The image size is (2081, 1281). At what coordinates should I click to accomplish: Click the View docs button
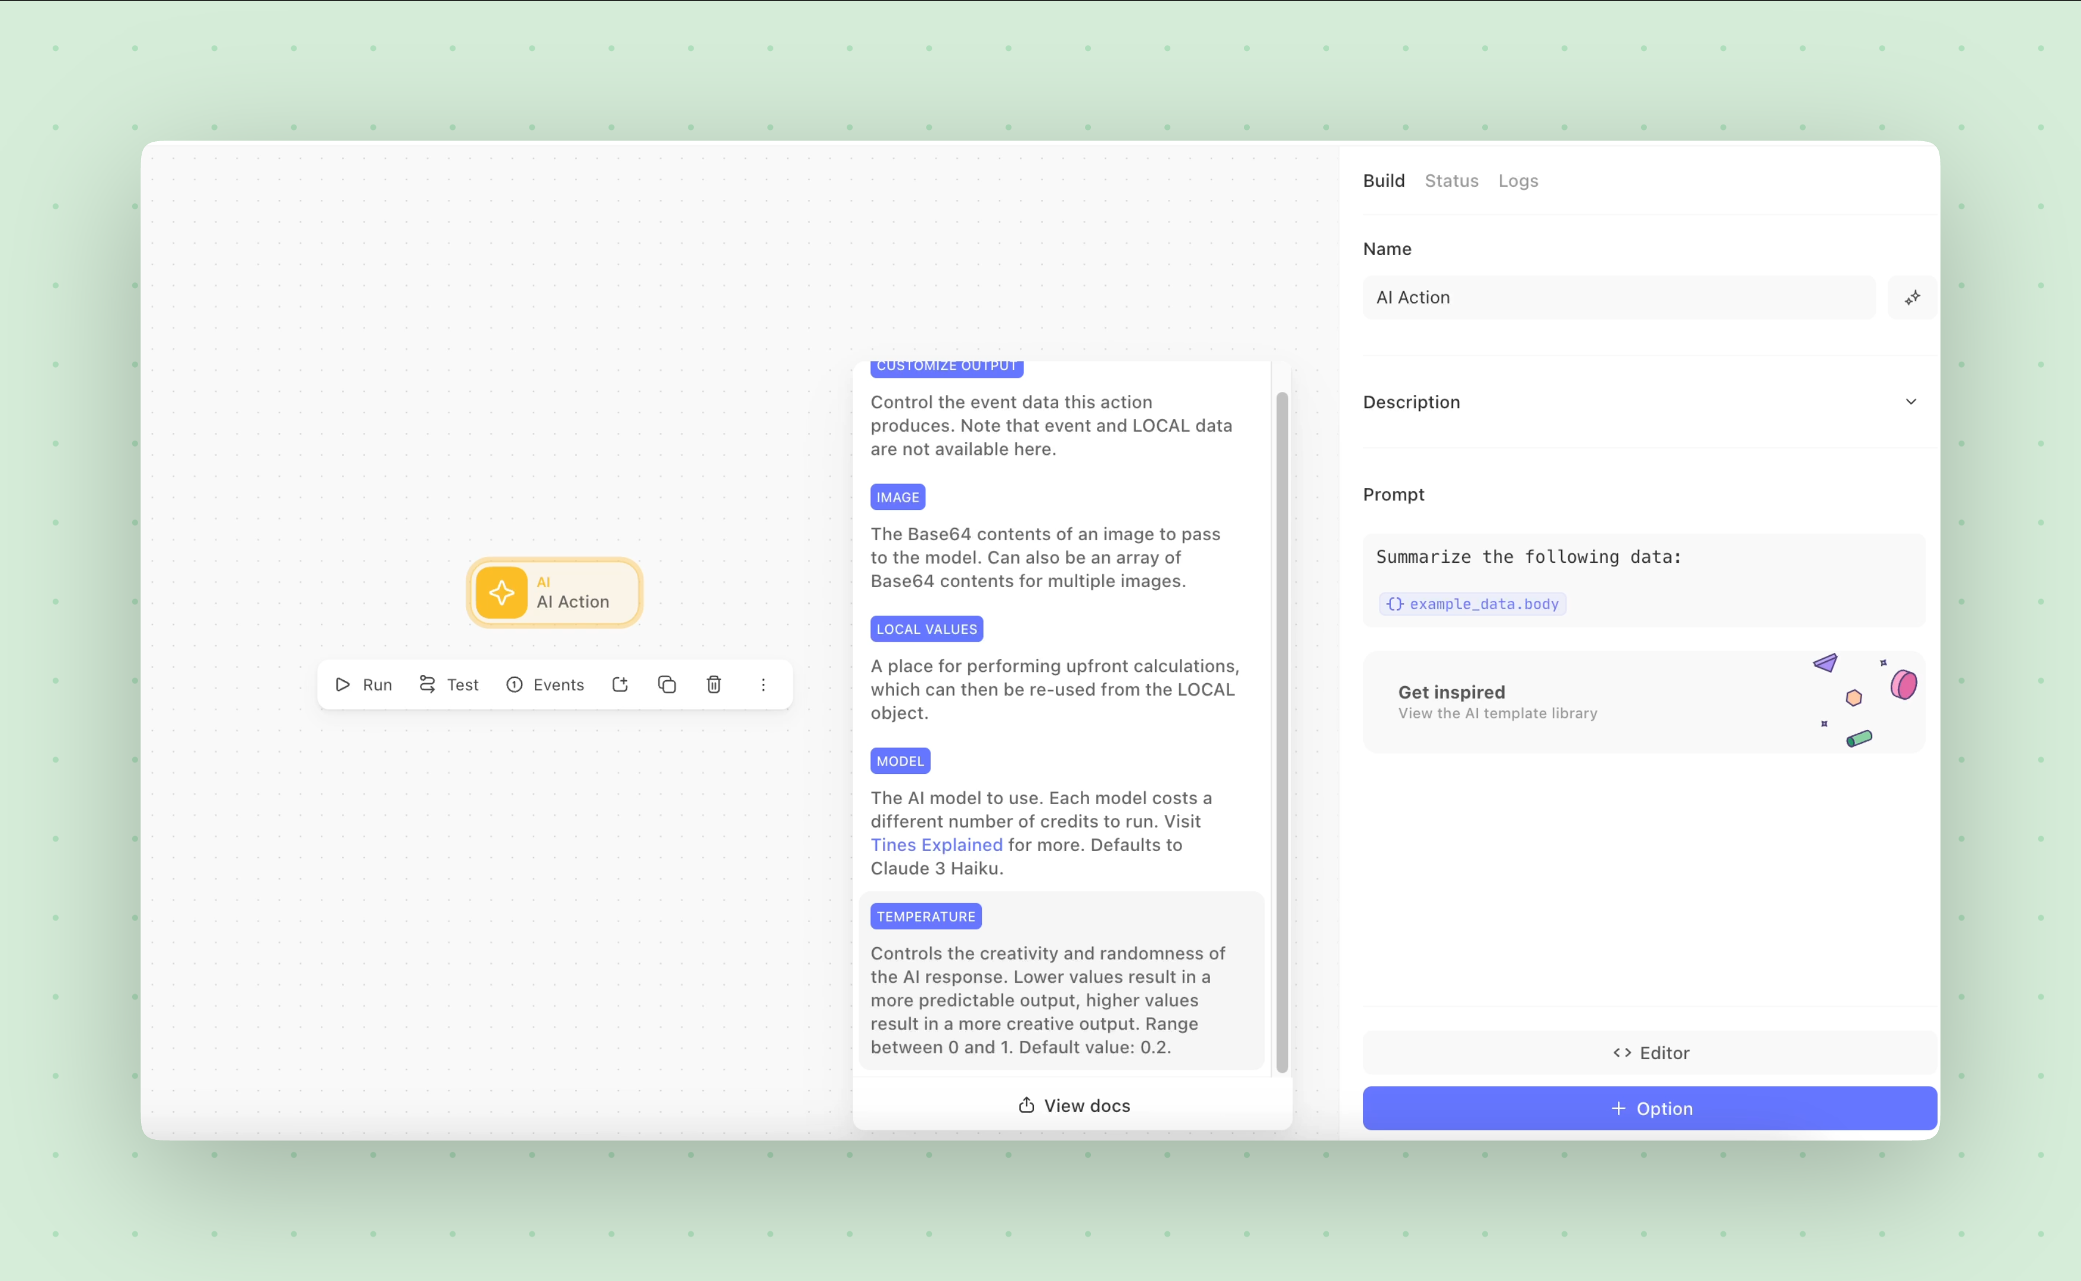1073,1105
